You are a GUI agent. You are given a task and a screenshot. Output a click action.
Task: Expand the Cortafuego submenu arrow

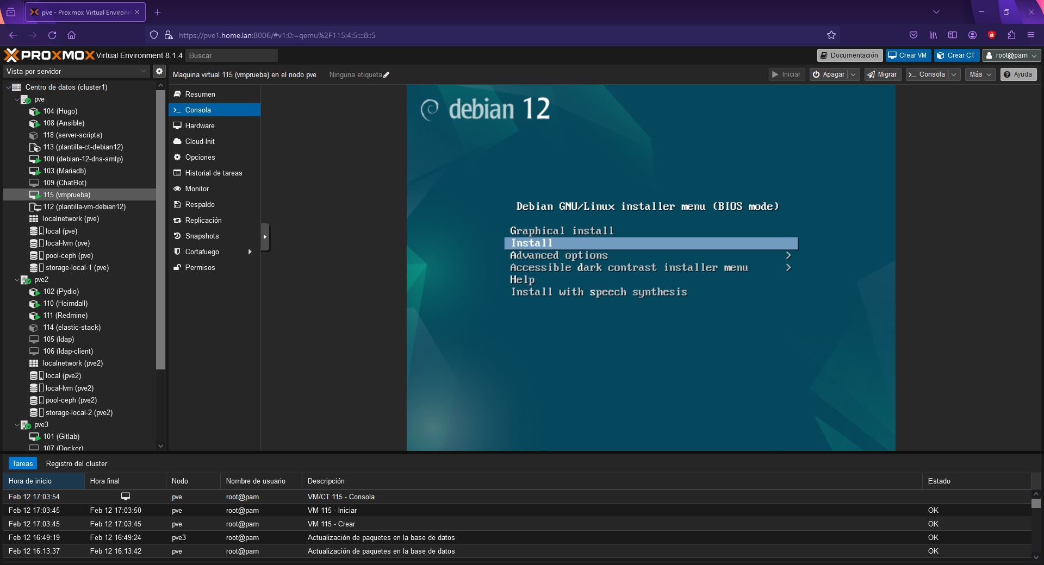point(250,252)
